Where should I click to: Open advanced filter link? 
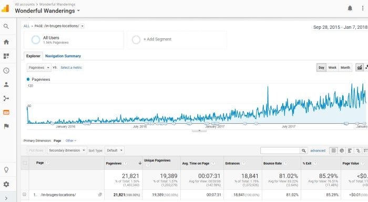[318, 151]
